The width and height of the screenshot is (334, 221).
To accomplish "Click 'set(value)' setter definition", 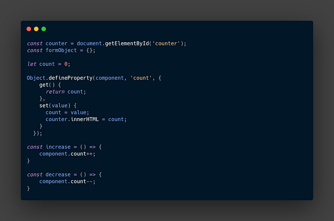I will click(55, 106).
